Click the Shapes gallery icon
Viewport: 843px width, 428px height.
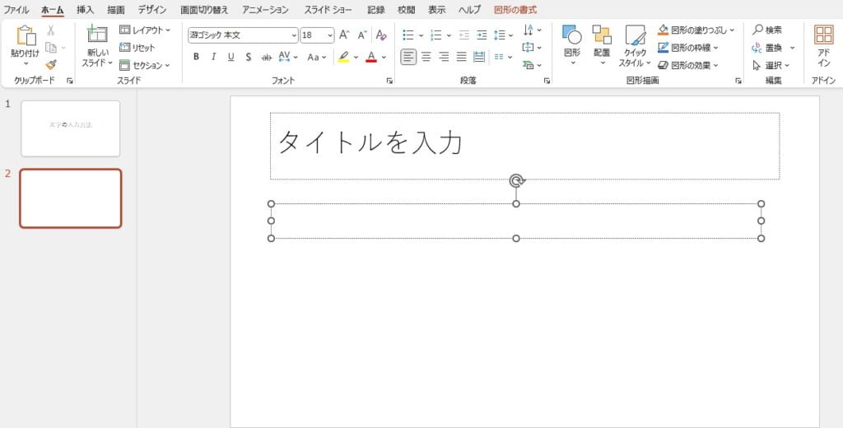click(x=572, y=35)
